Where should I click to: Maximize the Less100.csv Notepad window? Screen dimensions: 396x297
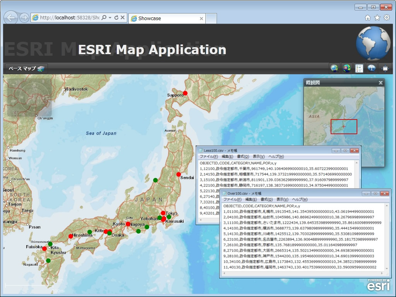[345, 150]
